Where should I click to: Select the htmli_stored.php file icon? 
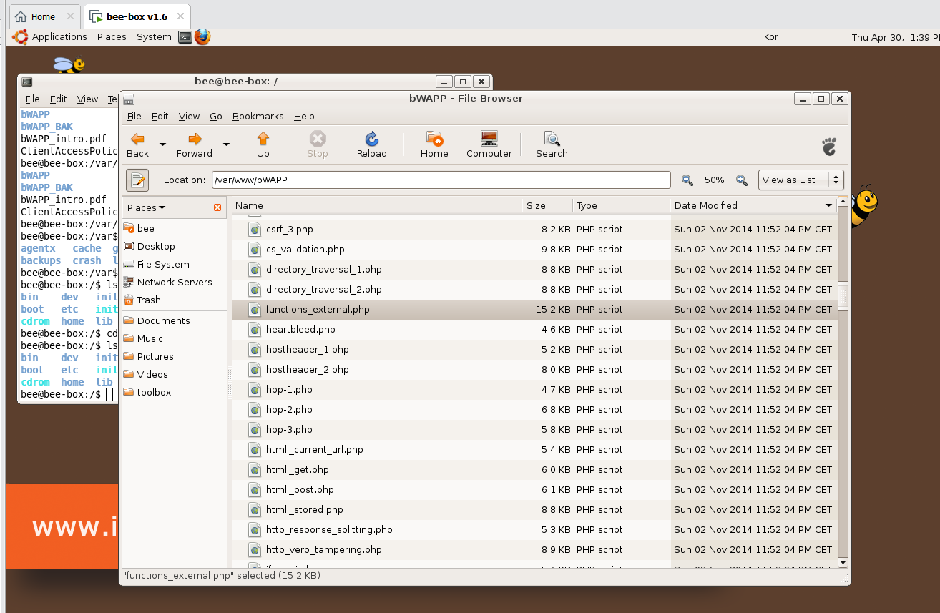255,509
